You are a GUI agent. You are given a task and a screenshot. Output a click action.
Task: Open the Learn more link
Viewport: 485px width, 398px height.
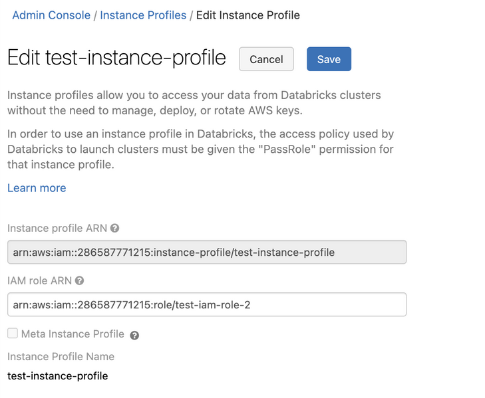[37, 188]
